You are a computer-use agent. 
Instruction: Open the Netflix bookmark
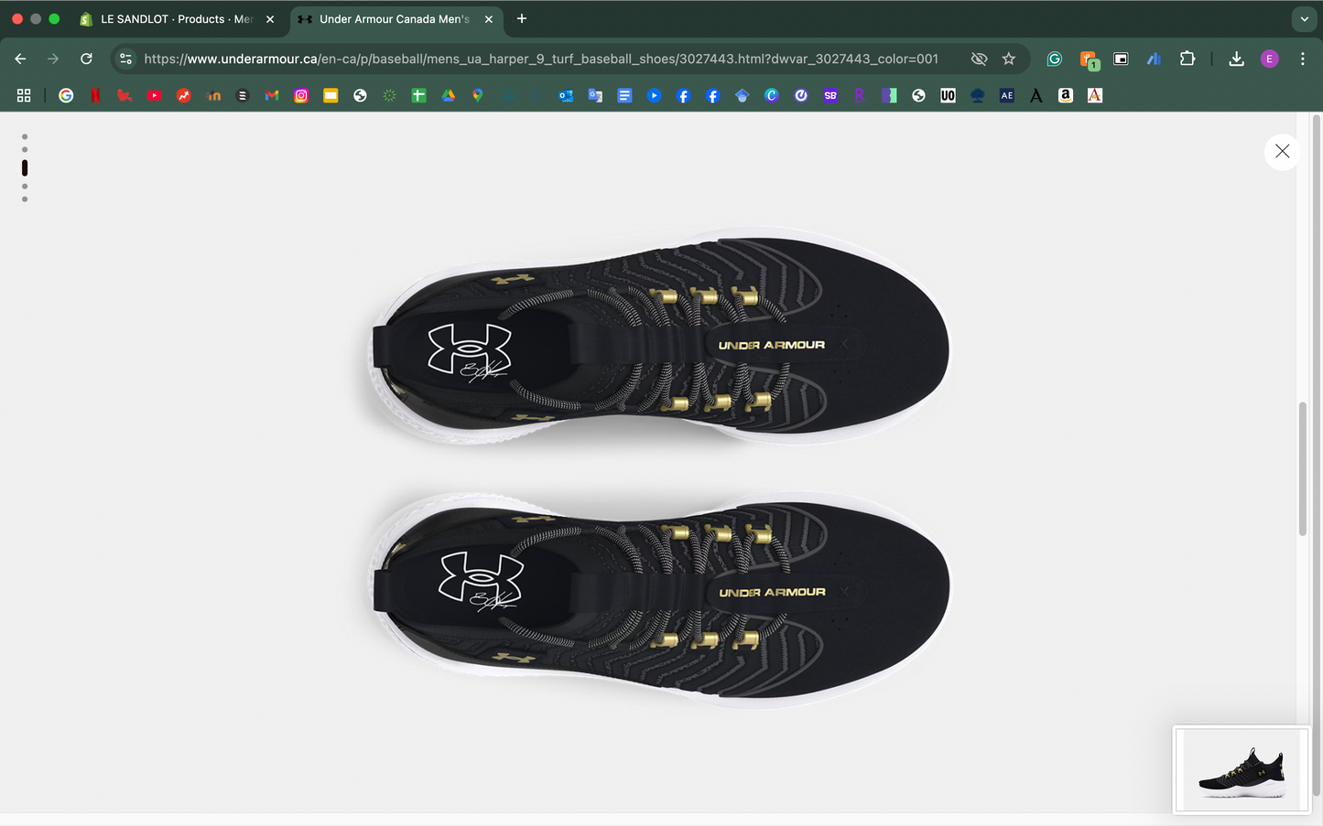click(x=95, y=95)
